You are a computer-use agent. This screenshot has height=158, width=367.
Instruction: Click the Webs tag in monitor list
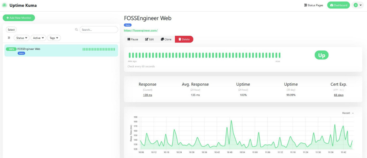21,53
